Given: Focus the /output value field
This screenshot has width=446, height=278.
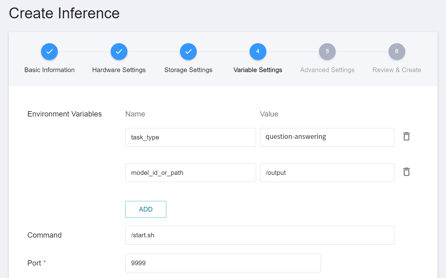Looking at the screenshot, I should pos(327,173).
